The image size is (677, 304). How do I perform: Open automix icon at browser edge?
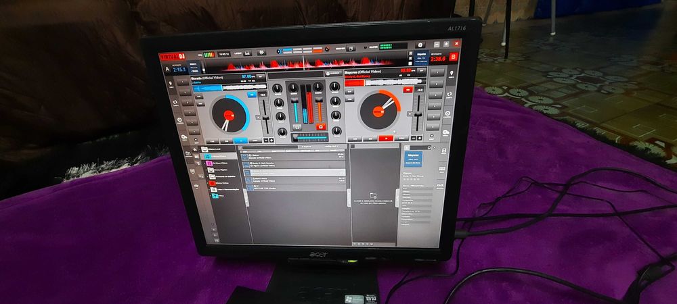[440, 186]
